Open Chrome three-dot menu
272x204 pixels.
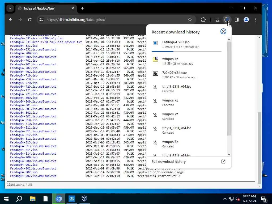(256, 20)
